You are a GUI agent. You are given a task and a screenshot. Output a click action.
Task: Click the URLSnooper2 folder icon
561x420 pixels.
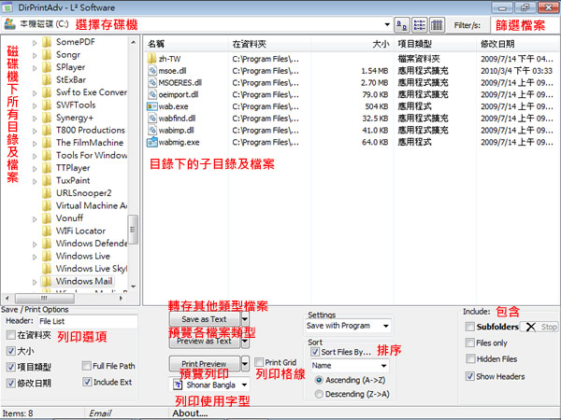pos(47,193)
